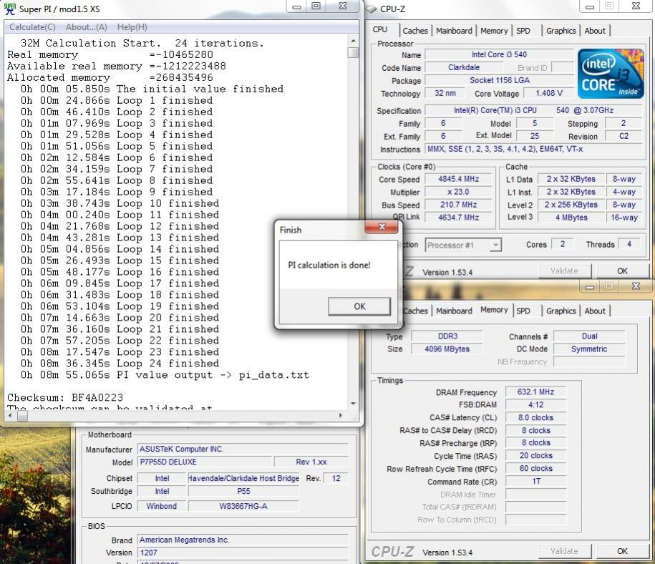The width and height of the screenshot is (655, 564).
Task: Switch to the Memory tab in top CPU-Z
Action: 494,31
